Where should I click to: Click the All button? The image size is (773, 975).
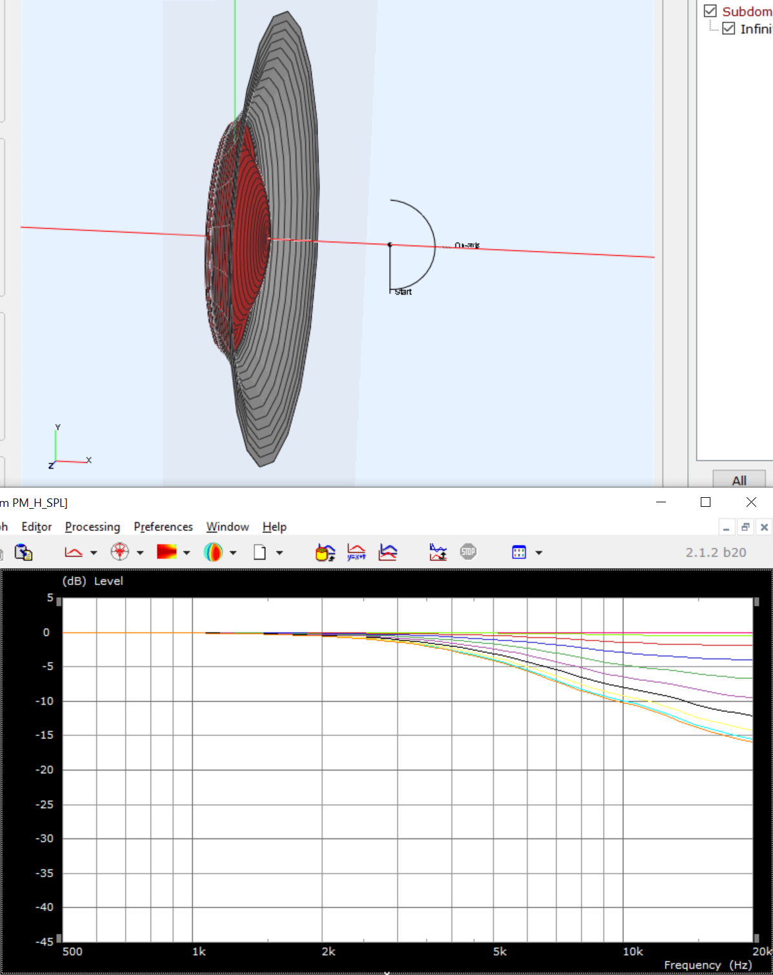[739, 480]
